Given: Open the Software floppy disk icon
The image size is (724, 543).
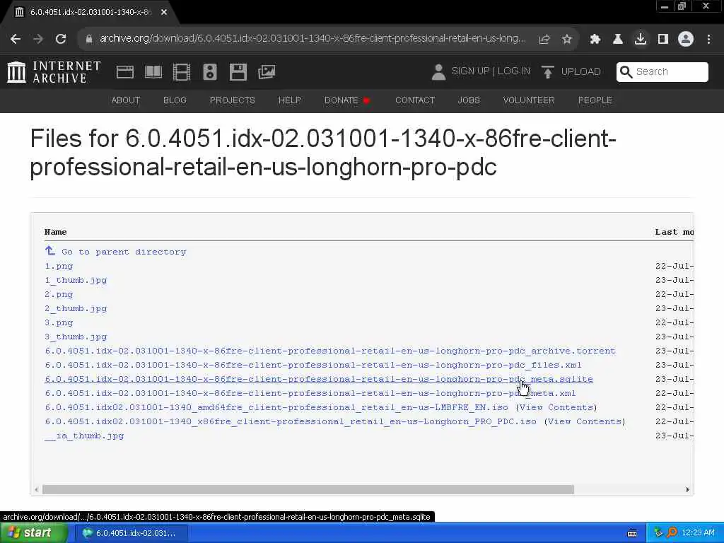Looking at the screenshot, I should tap(238, 72).
